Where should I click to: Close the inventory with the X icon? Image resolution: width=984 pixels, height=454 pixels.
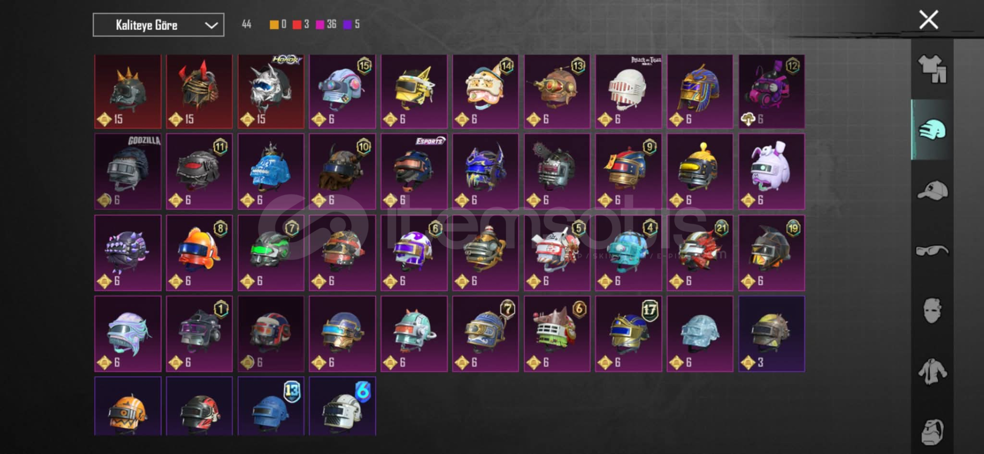coord(928,20)
